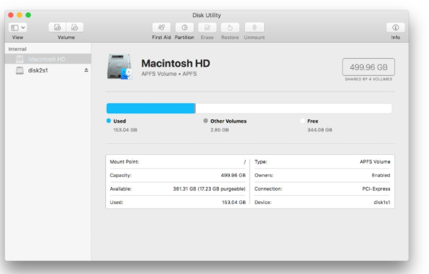Click the Device label in table

point(263,202)
